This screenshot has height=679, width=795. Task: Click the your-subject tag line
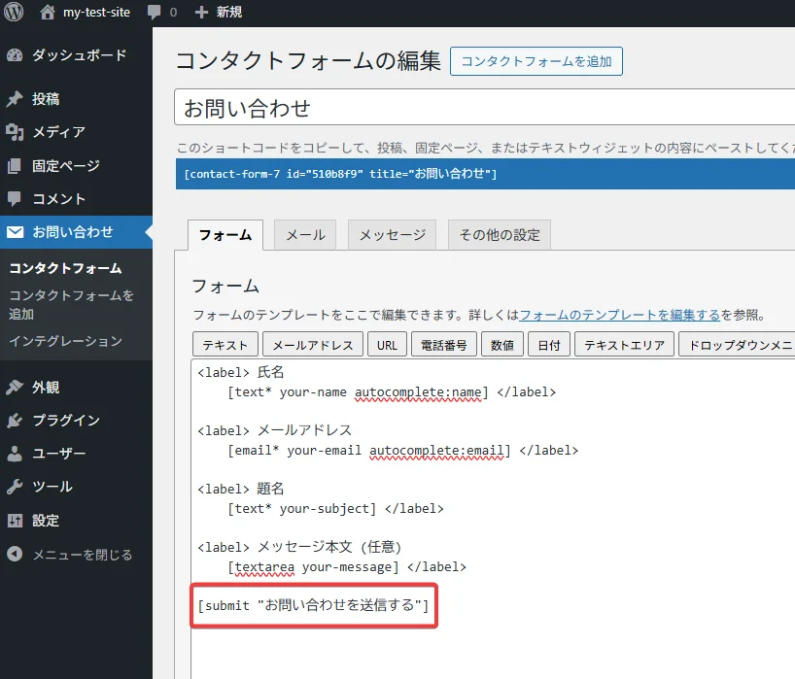click(x=335, y=509)
